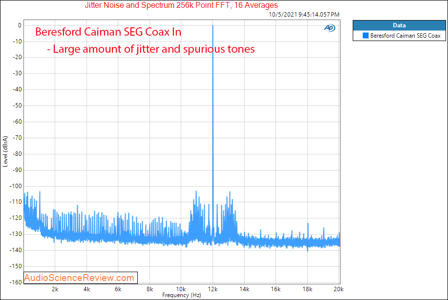
Task: Click the -160 level axis tick label
Action: 16,282
